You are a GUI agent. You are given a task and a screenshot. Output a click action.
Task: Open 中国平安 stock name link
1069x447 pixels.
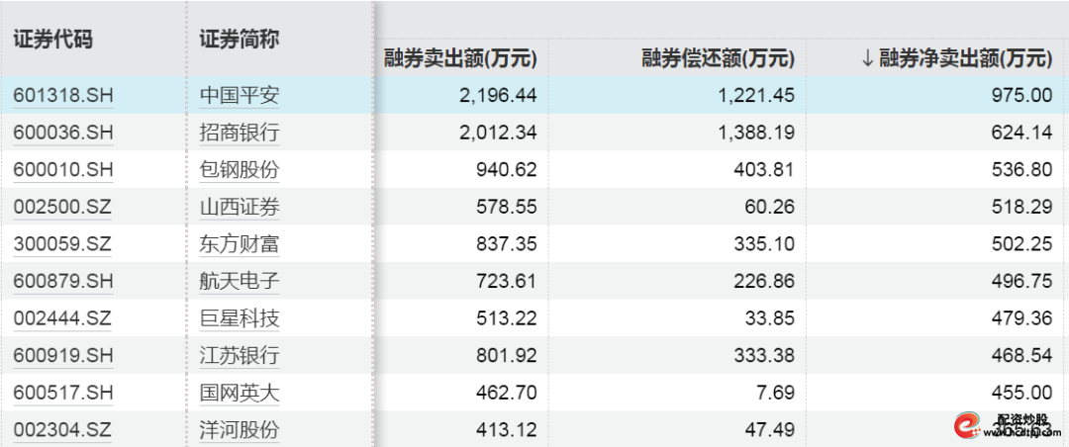(240, 95)
